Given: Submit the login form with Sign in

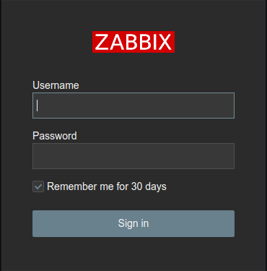Looking at the screenshot, I should coord(133,223).
